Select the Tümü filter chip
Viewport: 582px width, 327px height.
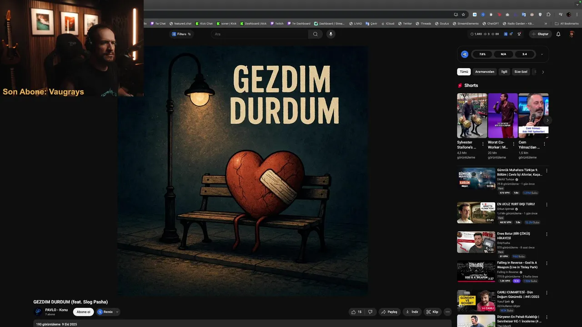(464, 72)
